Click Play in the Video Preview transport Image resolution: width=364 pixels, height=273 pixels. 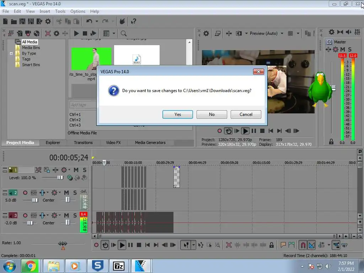[245, 131]
